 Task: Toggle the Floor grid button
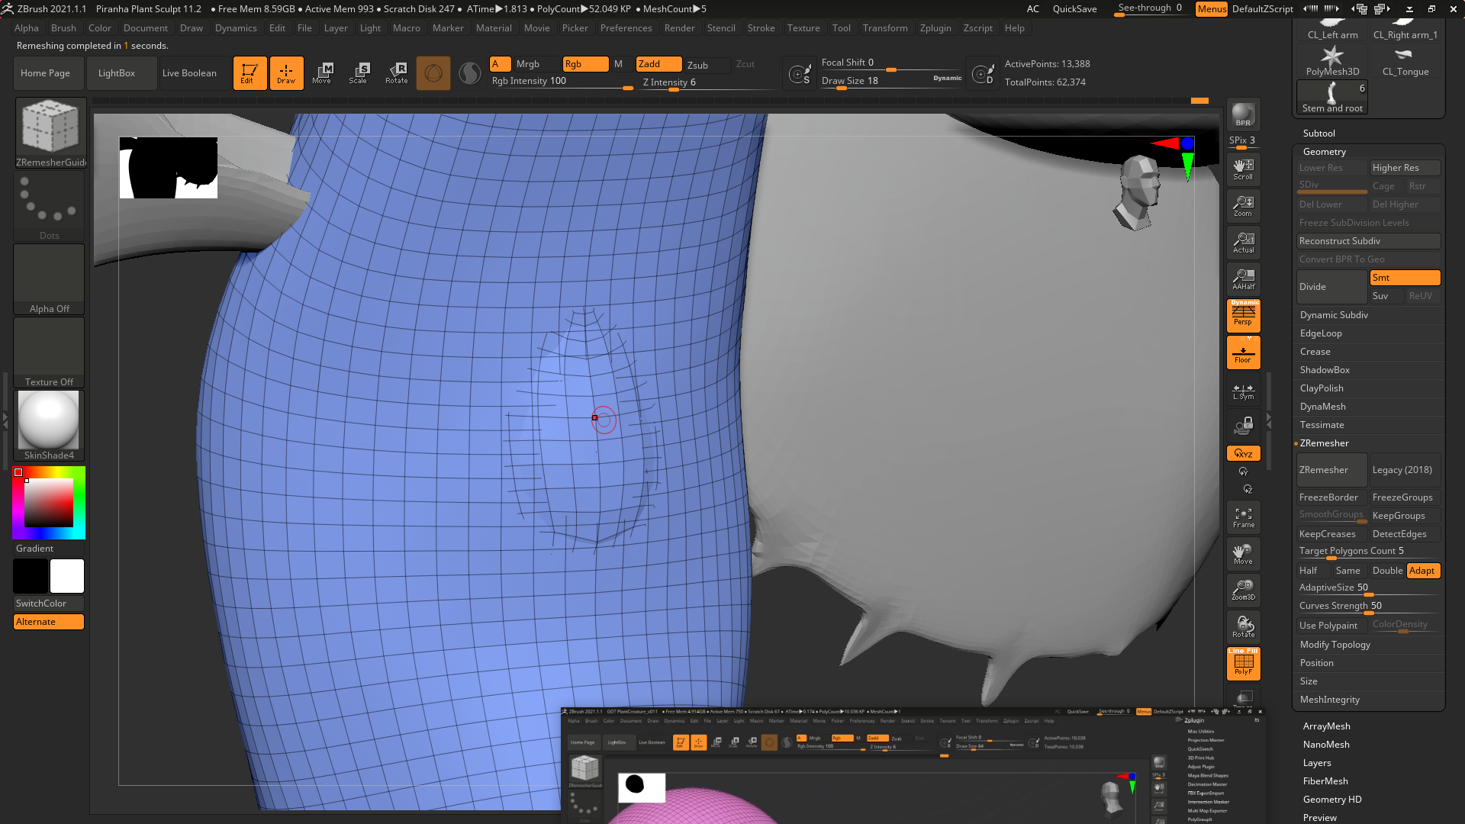pos(1243,352)
